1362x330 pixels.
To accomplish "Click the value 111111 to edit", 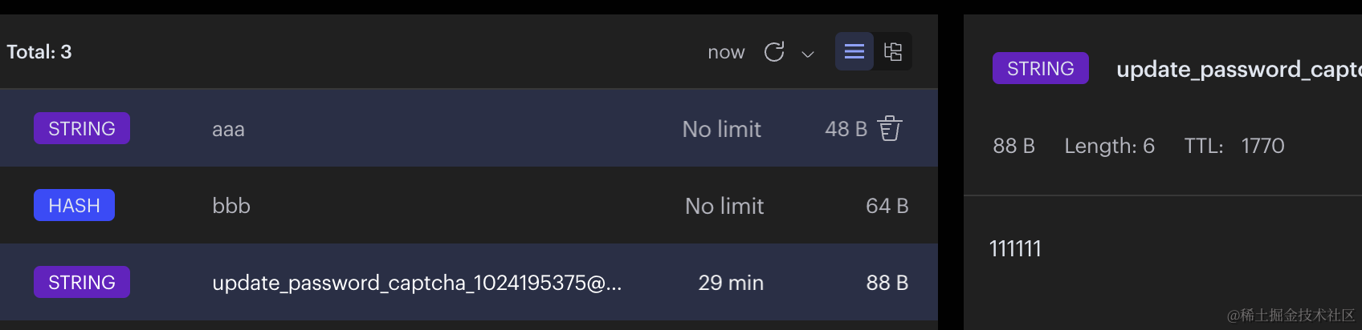I will pyautogui.click(x=1015, y=249).
